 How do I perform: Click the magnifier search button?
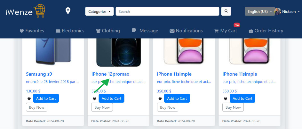[226, 11]
